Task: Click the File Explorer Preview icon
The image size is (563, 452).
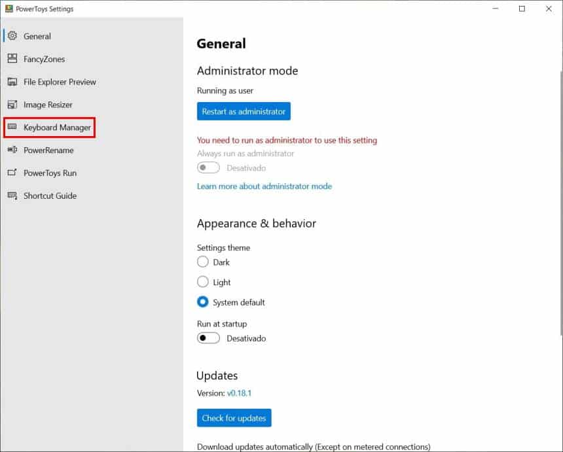Action: [12, 81]
